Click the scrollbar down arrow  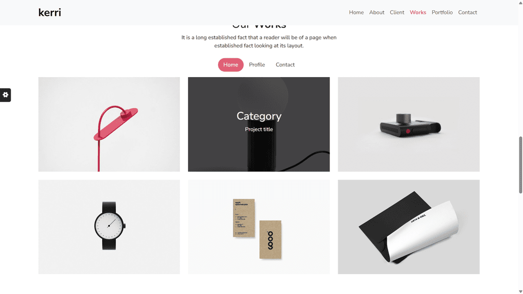point(520,291)
